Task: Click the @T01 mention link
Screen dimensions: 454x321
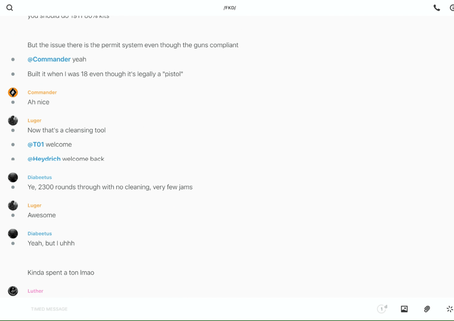Action: point(36,144)
